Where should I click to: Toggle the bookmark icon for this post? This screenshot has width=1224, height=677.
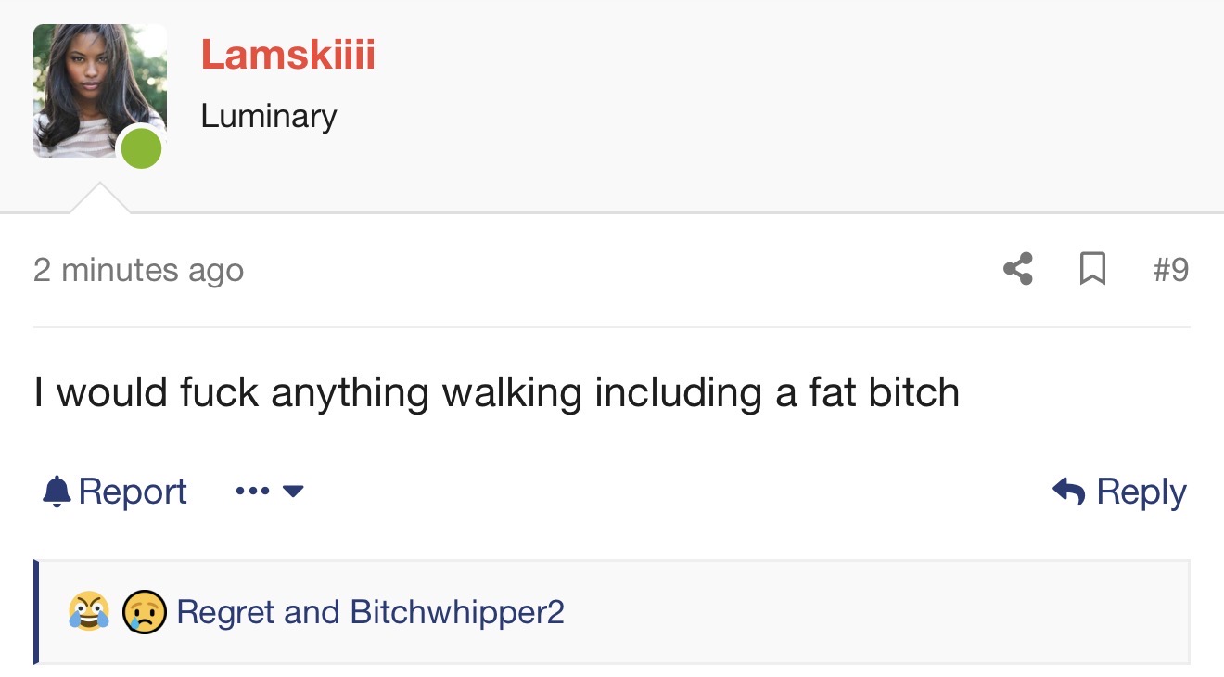click(1093, 269)
